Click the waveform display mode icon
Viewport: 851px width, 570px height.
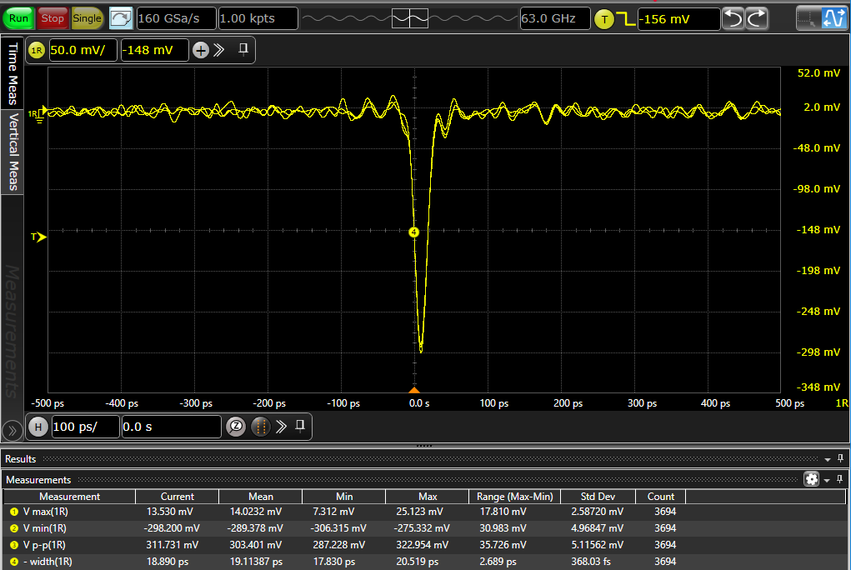[834, 18]
